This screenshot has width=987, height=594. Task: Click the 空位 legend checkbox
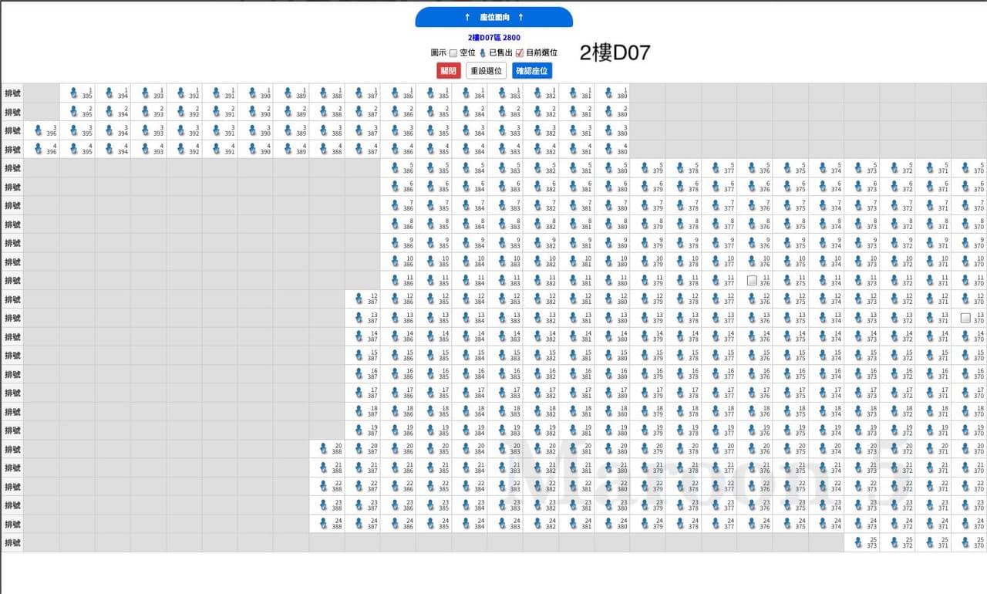click(453, 53)
